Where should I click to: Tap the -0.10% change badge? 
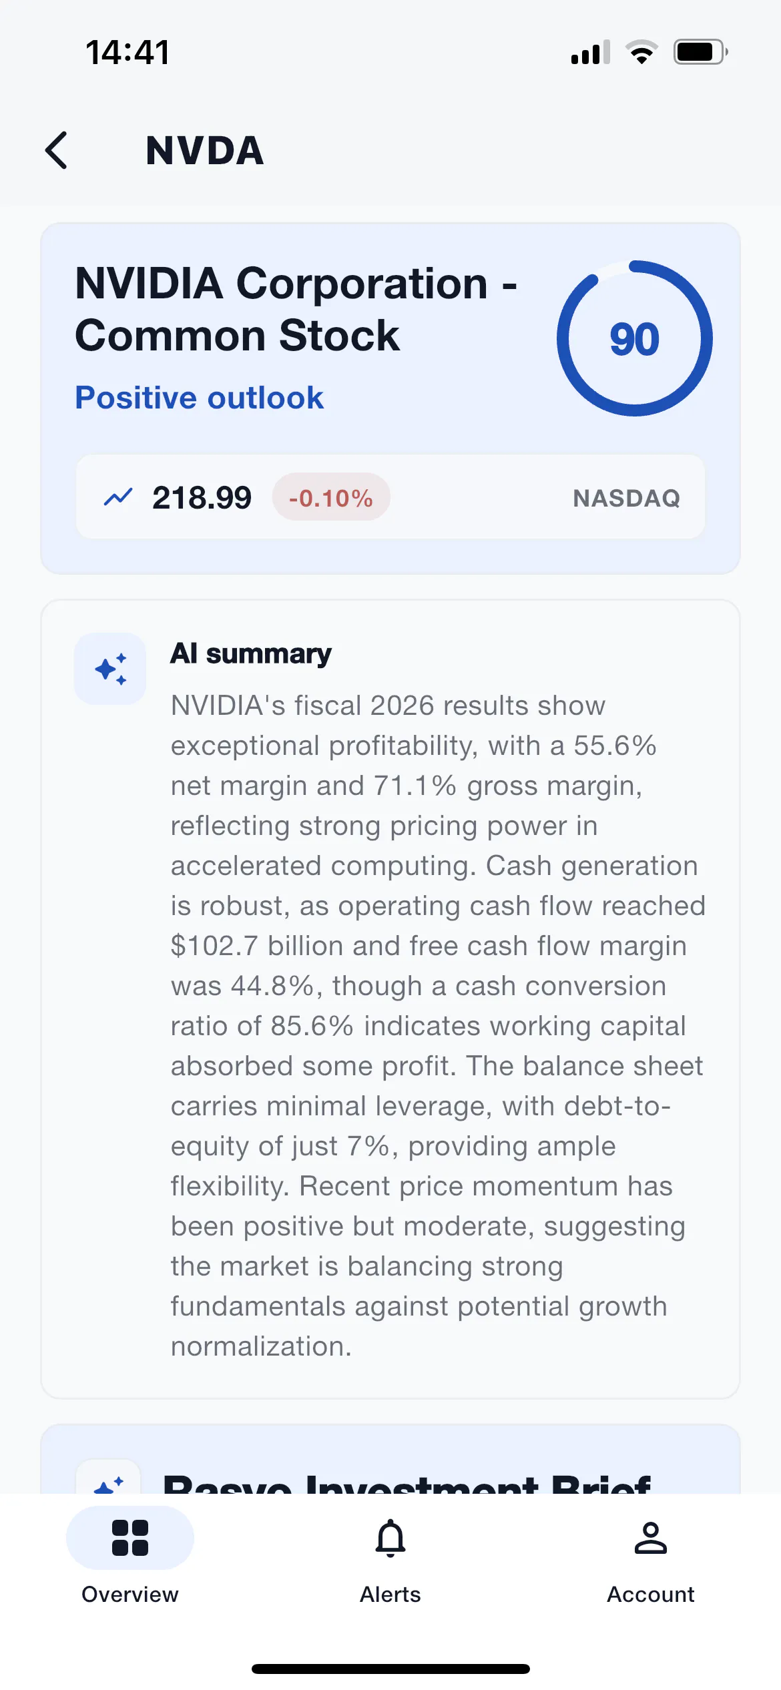click(331, 497)
